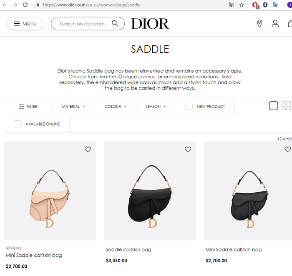Bookmark page with the star icon
The height and width of the screenshot is (276, 292).
[242, 5]
